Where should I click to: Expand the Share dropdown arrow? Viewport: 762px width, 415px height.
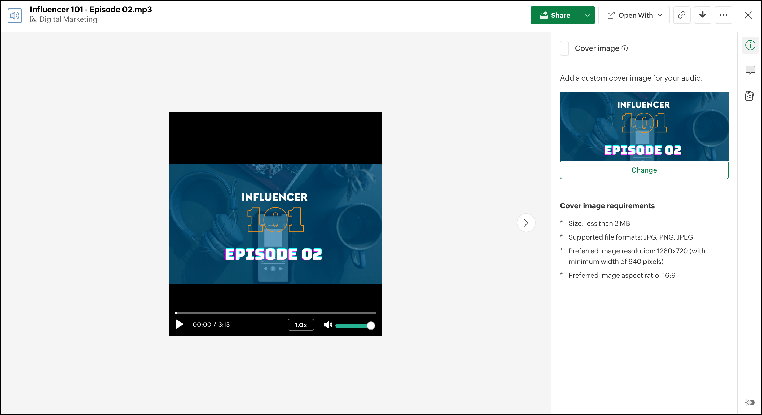587,15
